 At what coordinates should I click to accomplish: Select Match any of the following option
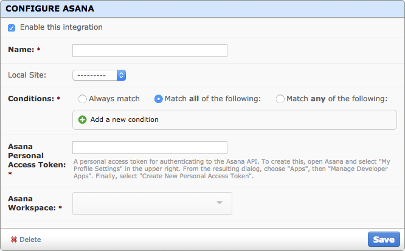[280, 99]
